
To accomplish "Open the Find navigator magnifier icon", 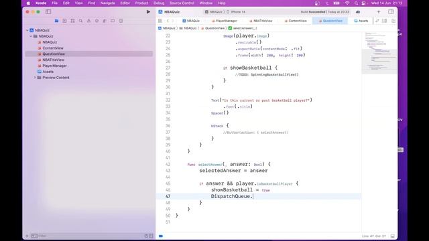I will pyautogui.click(x=80, y=21).
